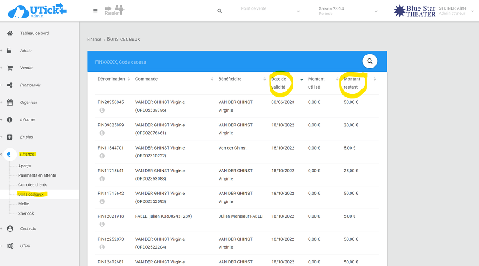The height and width of the screenshot is (266, 479).
Task: Click the hamburger menu icon
Action: click(x=95, y=11)
